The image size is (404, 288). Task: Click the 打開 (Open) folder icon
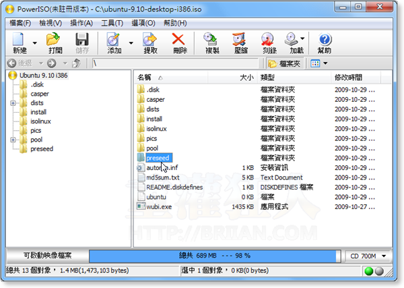55,40
